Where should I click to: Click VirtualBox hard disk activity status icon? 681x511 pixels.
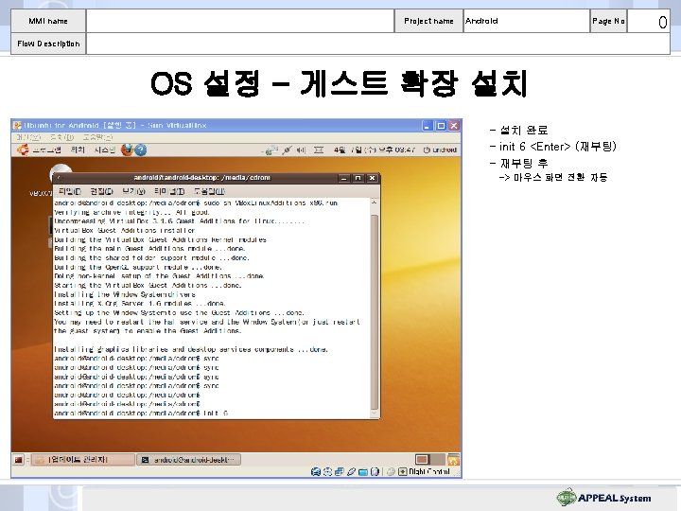tap(316, 472)
